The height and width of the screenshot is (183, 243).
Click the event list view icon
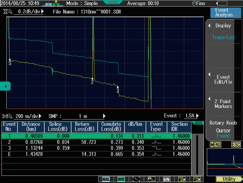click(x=167, y=179)
